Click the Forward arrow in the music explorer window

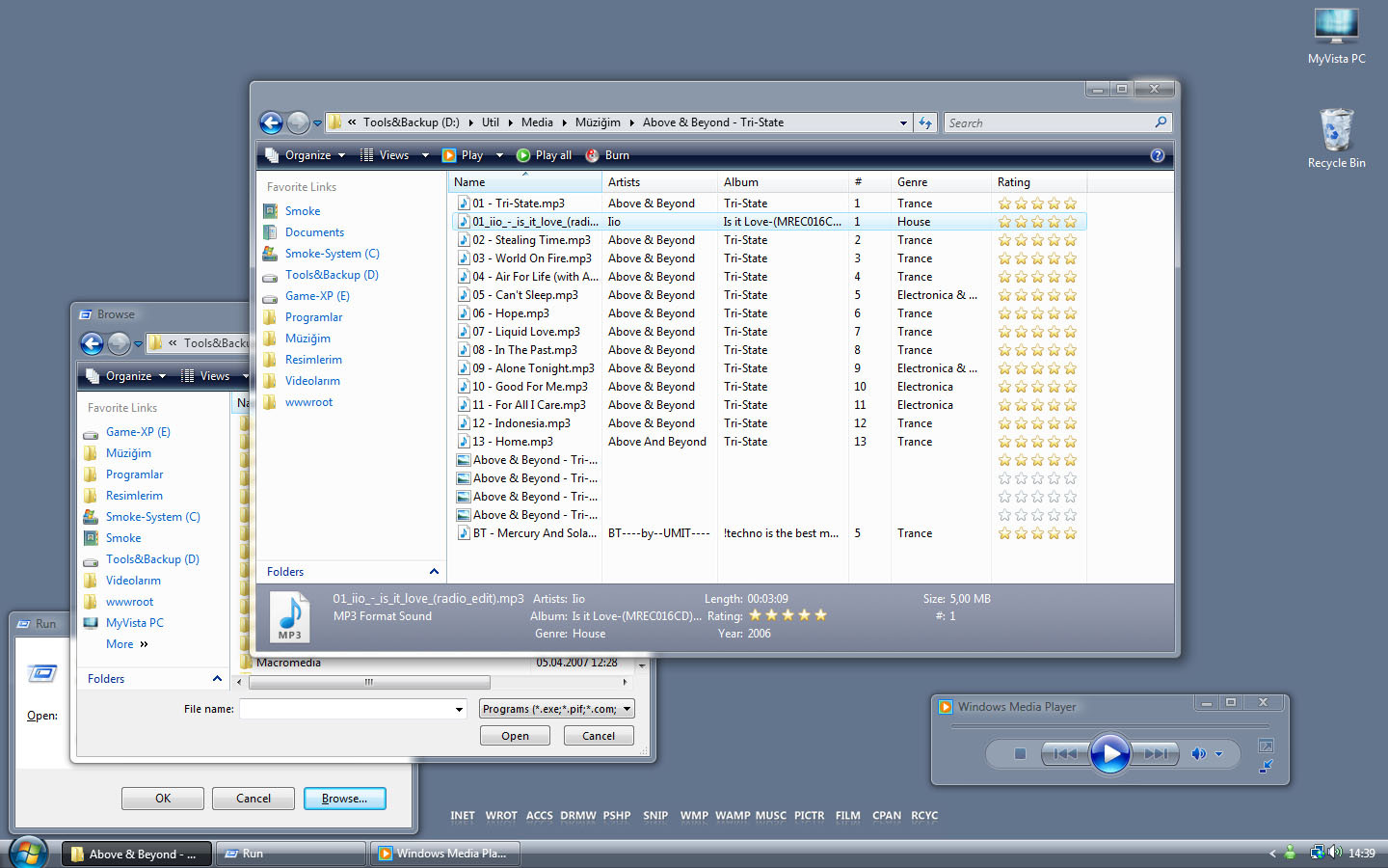(299, 122)
